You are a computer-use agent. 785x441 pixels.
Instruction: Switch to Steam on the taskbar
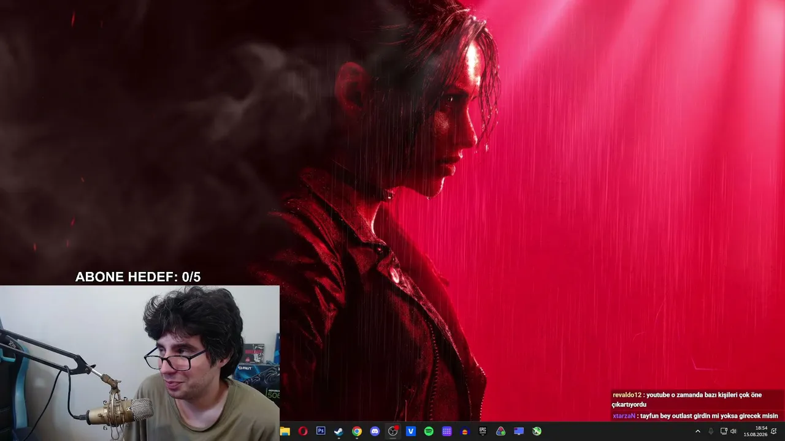point(339,431)
